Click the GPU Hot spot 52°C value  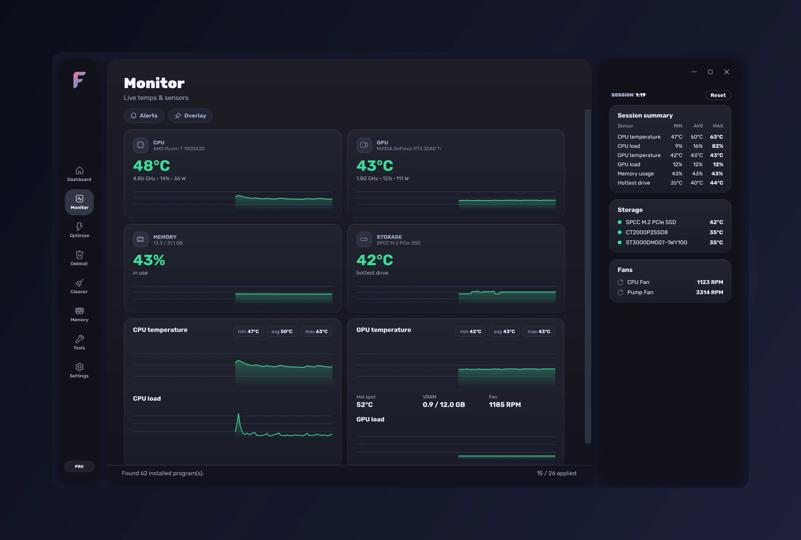tap(365, 404)
